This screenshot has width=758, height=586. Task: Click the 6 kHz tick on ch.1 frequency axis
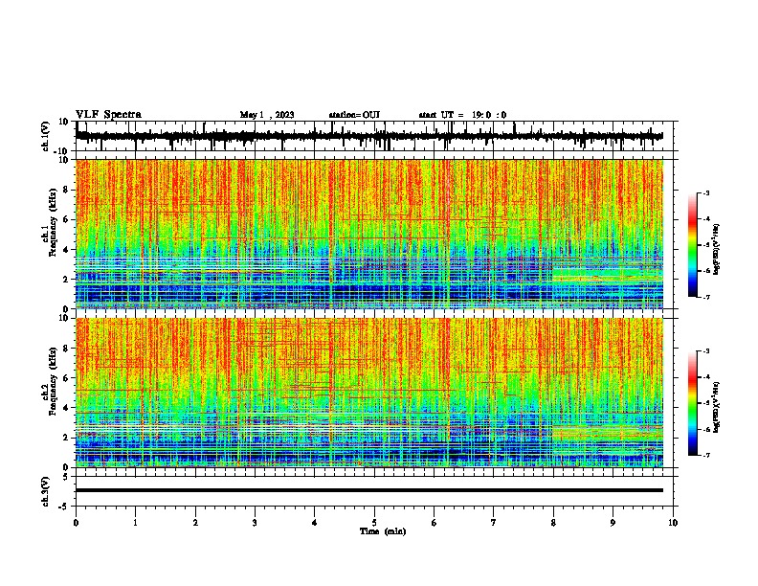66,219
